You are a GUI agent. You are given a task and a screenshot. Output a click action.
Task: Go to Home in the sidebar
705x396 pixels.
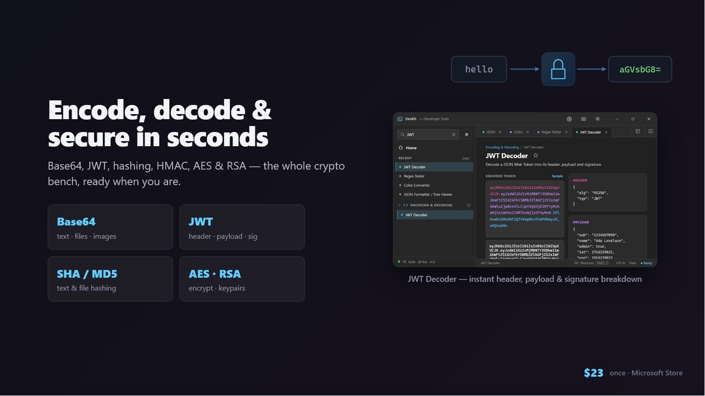pyautogui.click(x=408, y=148)
